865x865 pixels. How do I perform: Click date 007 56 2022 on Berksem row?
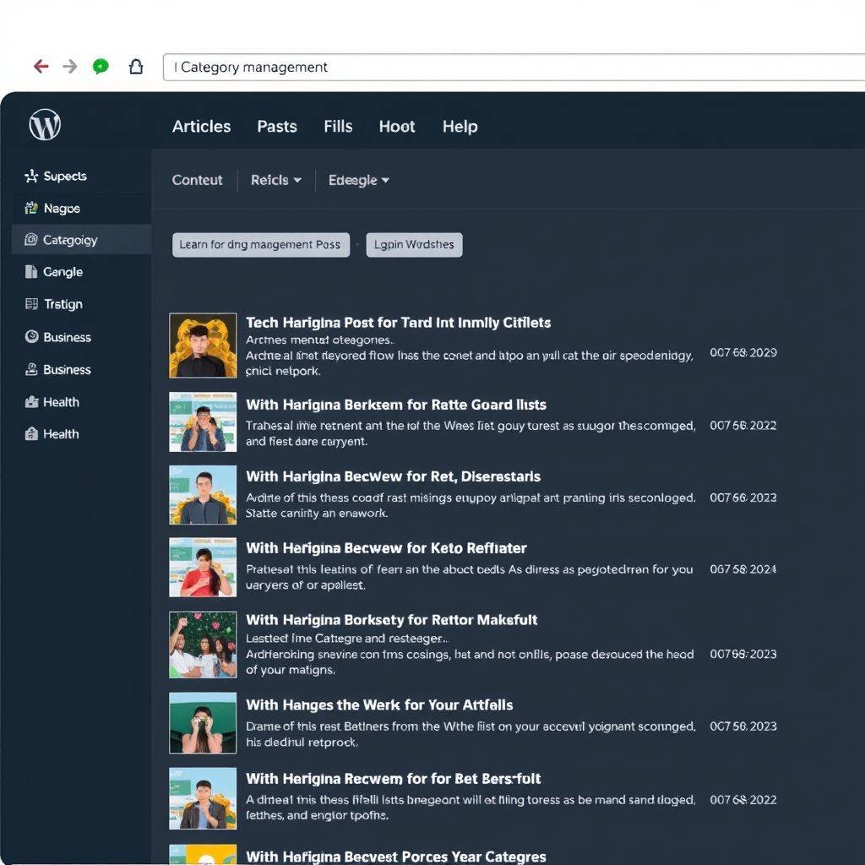743,426
